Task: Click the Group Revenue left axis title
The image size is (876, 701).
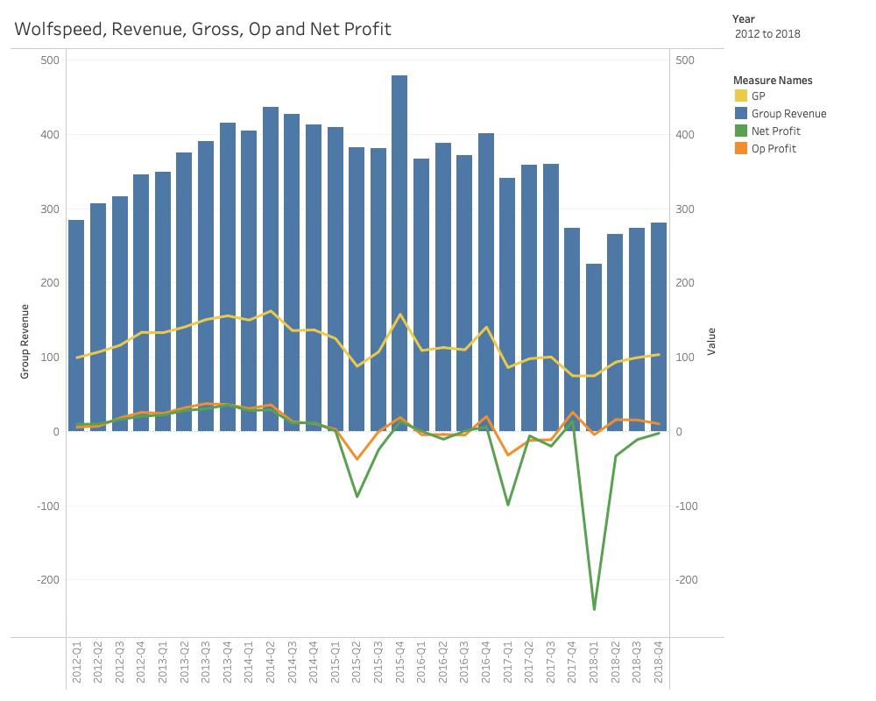Action: [25, 341]
